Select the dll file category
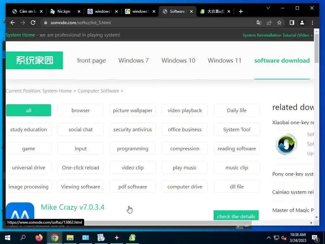 point(237,186)
